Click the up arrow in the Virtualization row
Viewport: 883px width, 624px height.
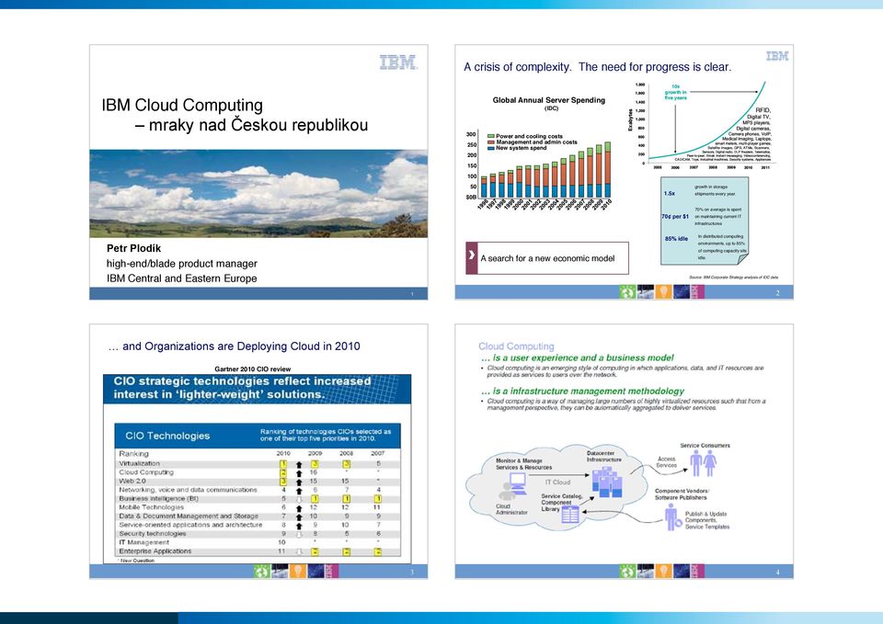tap(299, 465)
